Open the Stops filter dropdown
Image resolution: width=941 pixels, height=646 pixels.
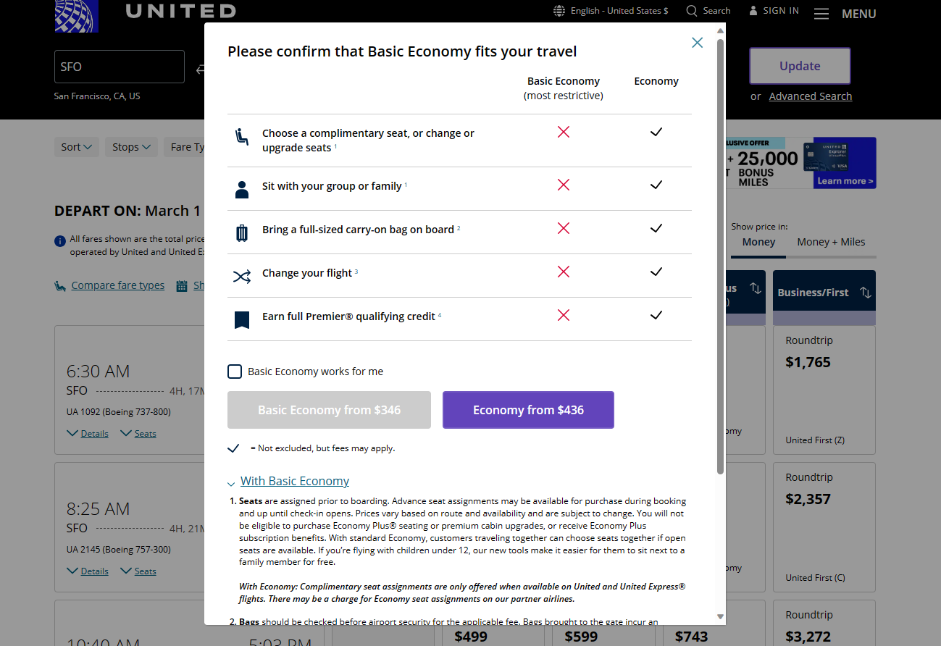[130, 146]
